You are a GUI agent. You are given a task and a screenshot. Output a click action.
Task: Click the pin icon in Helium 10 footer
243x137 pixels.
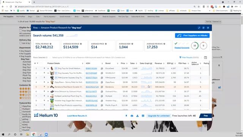[x=126, y=116]
